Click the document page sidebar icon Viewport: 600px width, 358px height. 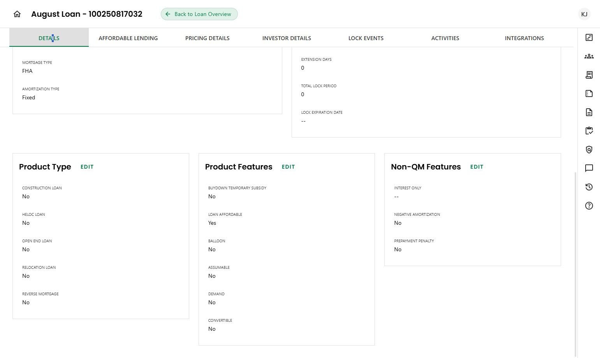pos(589,112)
